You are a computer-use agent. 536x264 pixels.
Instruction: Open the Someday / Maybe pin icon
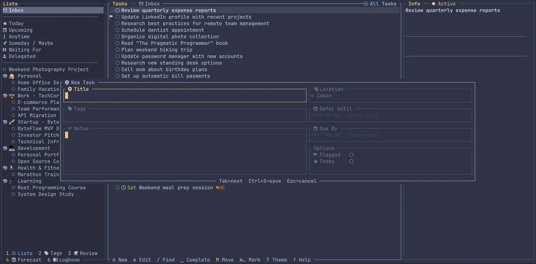tap(5, 43)
